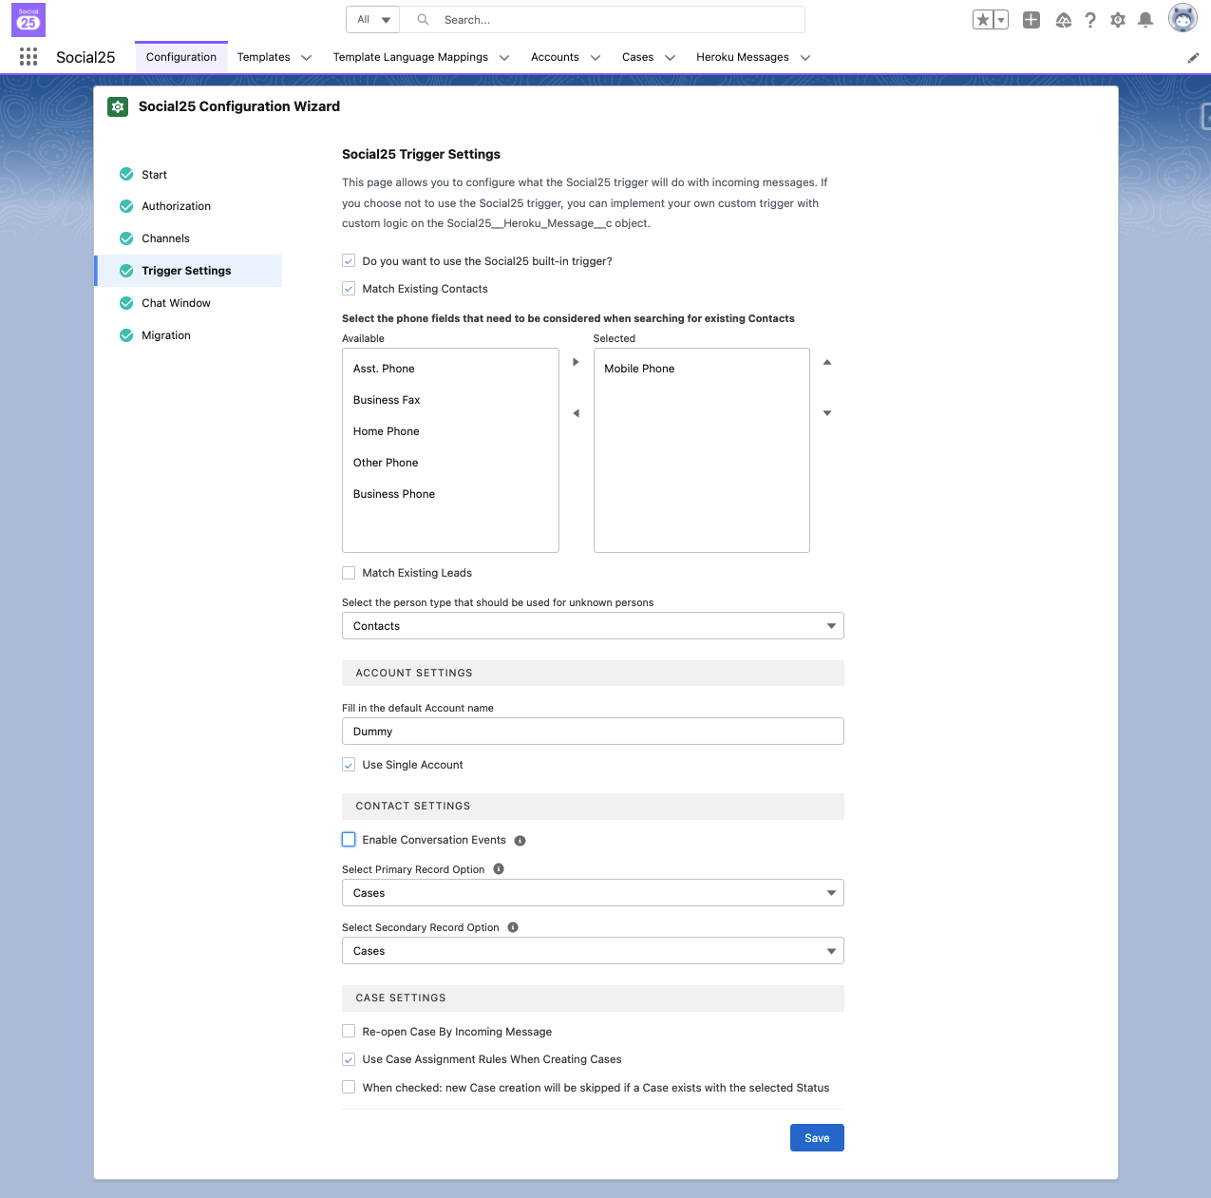
Task: Move selected phone field to Selected list arrow
Action: 576,362
